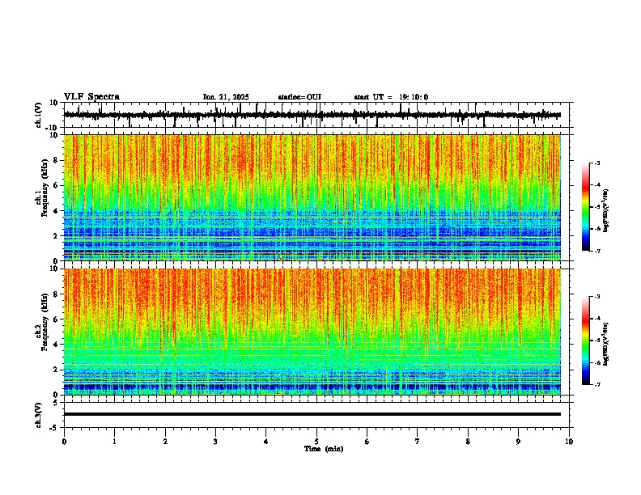Click time axis tick label "2"

click(x=165, y=442)
